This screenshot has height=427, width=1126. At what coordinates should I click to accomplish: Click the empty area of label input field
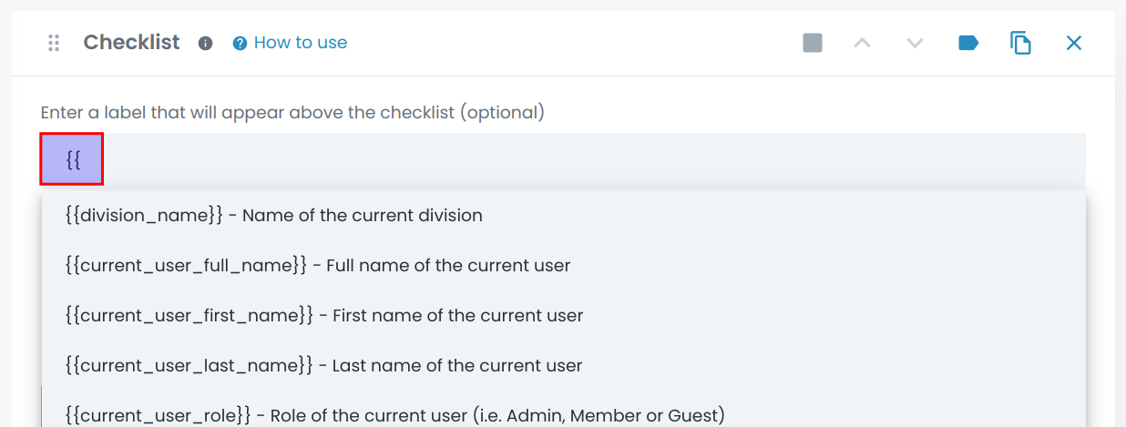click(x=592, y=160)
